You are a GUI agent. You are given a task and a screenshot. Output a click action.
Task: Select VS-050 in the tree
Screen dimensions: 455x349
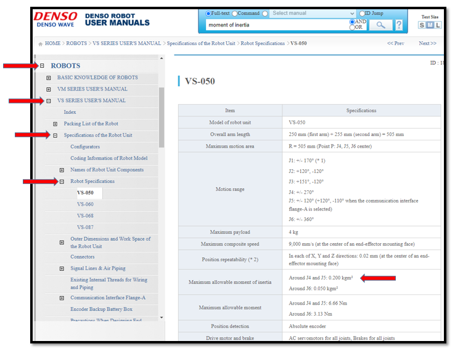pyautogui.click(x=85, y=193)
